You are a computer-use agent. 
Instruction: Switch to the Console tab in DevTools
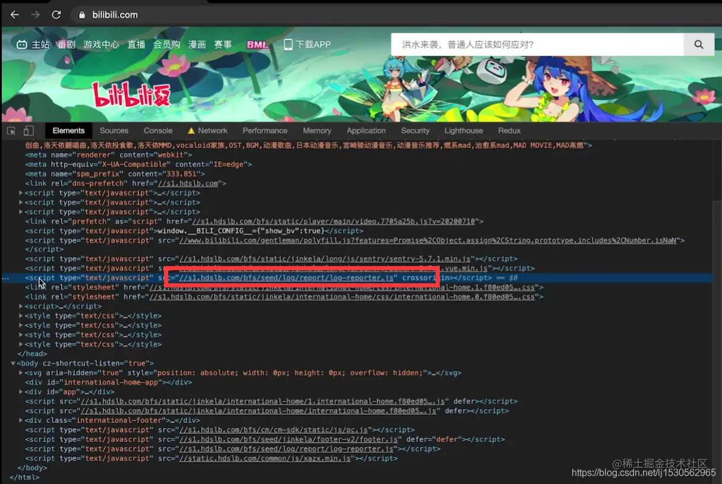(x=157, y=130)
